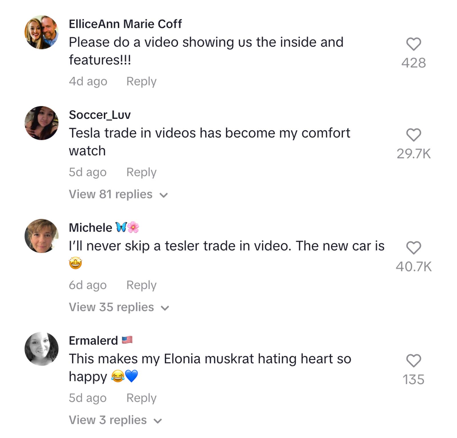This screenshot has height=438, width=457.
Task: Reply to Soccer_Luv's comment
Action: pos(141,172)
